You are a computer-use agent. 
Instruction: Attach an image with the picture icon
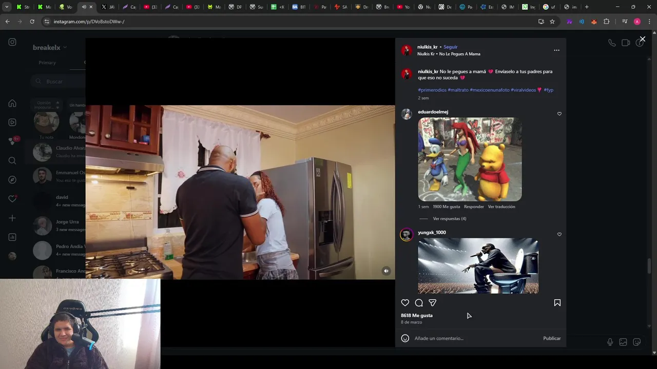[623, 342]
